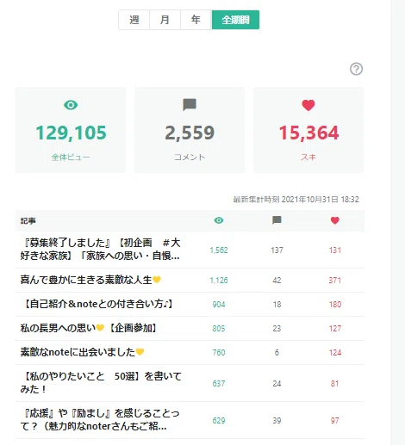Click the likes count 81
The width and height of the screenshot is (405, 445).
pos(334,384)
